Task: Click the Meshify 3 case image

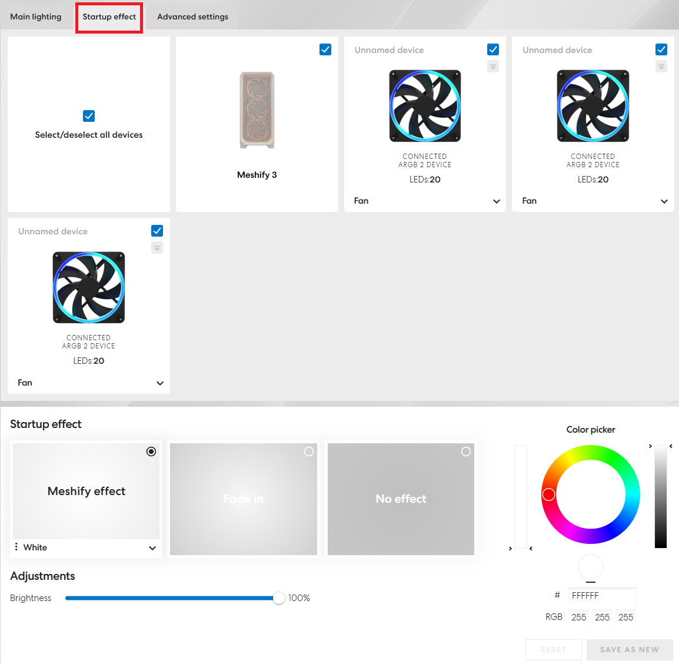Action: tap(257, 110)
